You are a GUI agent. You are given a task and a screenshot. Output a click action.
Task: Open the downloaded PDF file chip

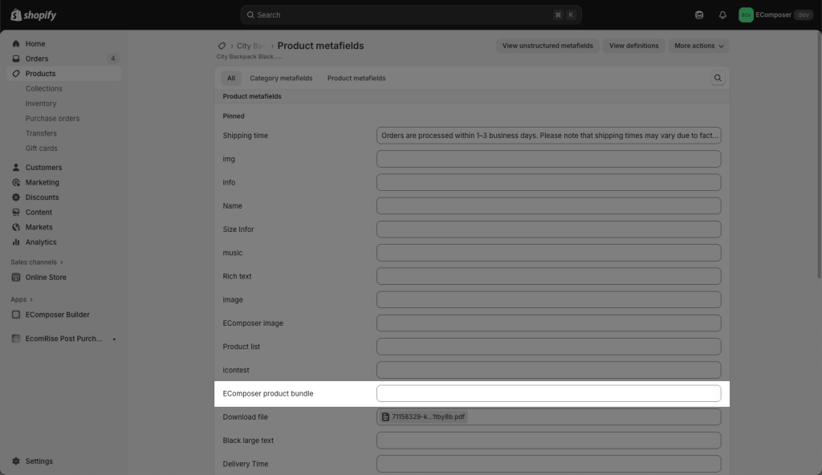tap(423, 417)
